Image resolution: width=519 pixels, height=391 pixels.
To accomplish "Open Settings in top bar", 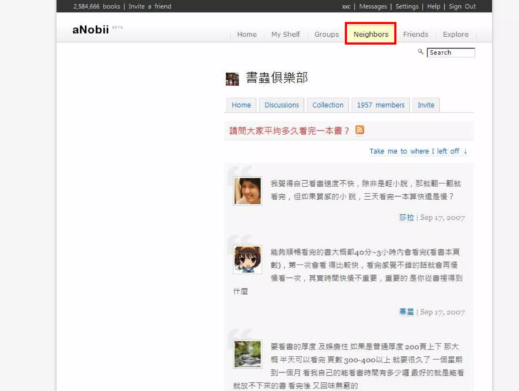I will tap(407, 6).
